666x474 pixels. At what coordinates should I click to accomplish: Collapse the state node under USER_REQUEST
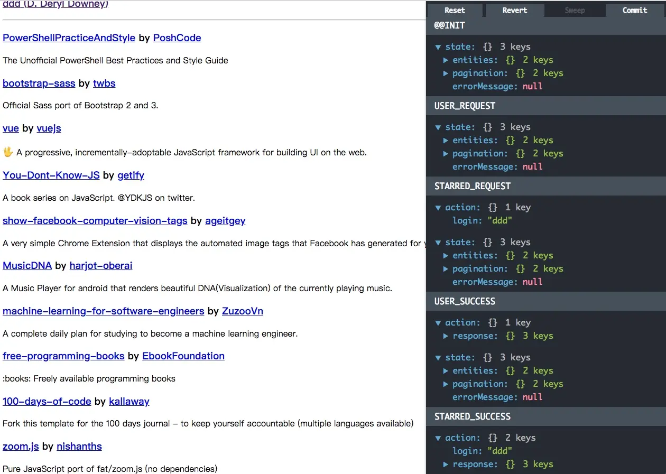(x=438, y=127)
